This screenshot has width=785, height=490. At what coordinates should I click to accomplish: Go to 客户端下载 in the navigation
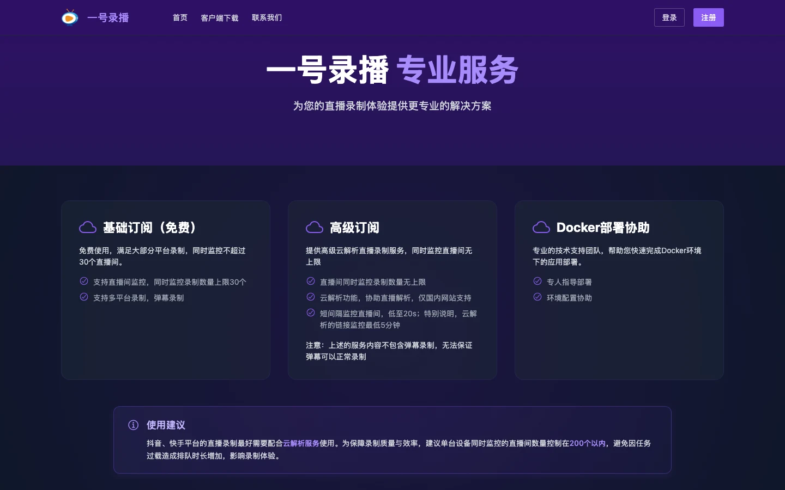point(220,17)
